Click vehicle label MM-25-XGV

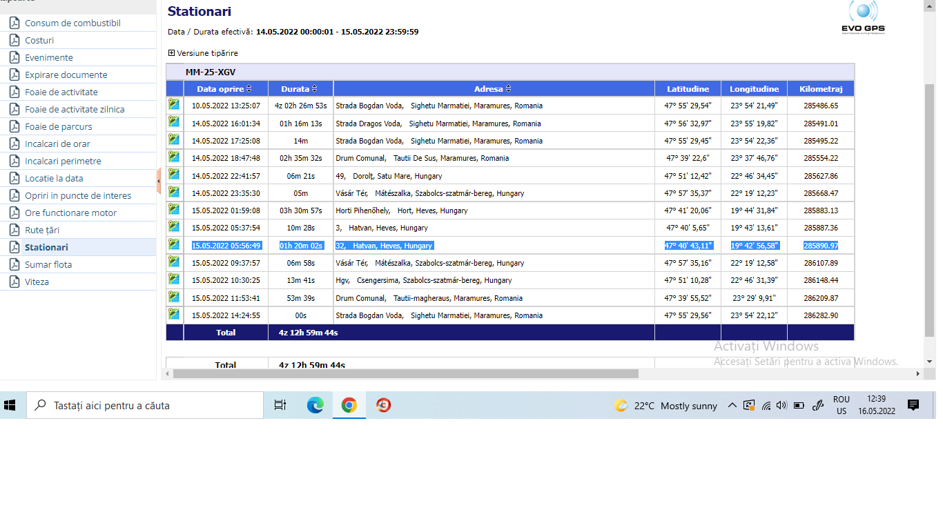click(x=211, y=72)
